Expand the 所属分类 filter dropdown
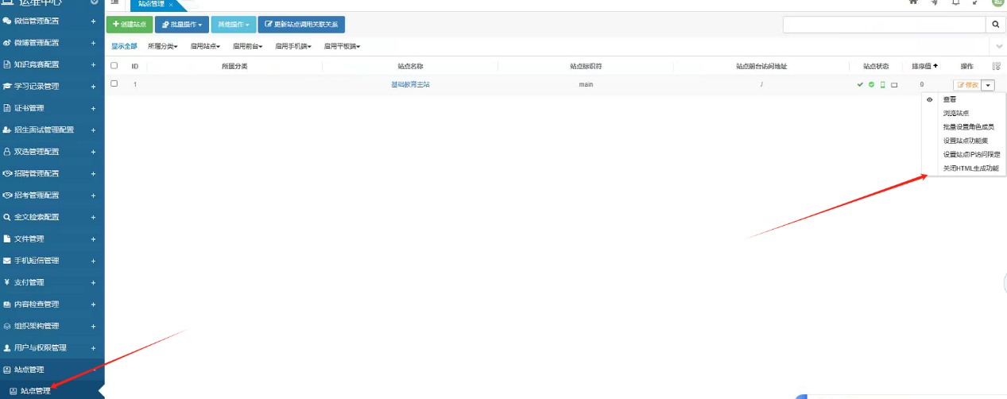Image resolution: width=1007 pixels, height=399 pixels. pos(162,46)
